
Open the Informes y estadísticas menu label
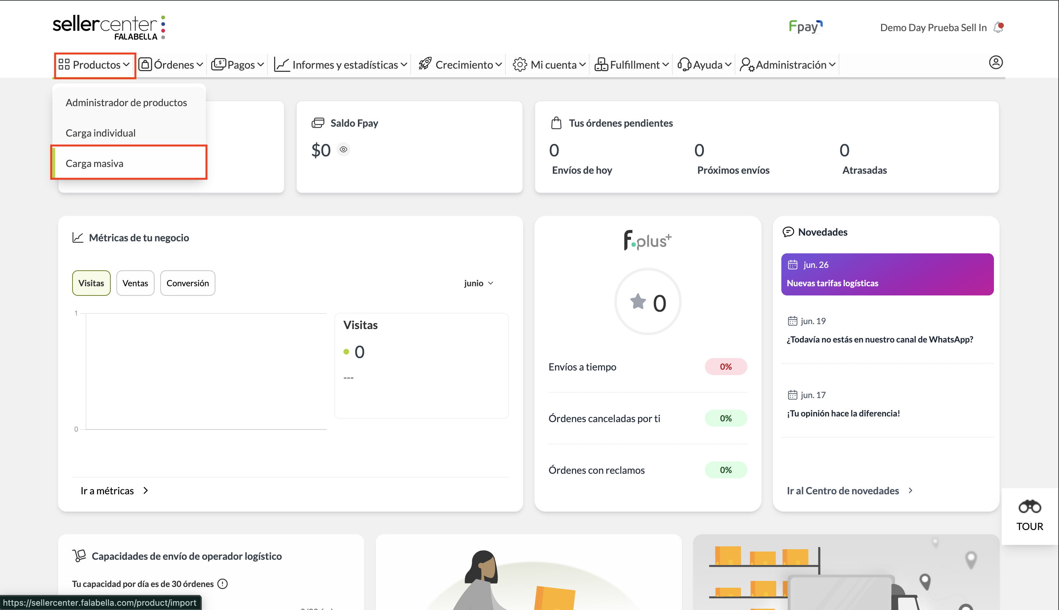point(345,64)
